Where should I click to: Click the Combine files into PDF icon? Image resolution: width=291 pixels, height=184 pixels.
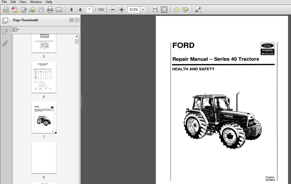[x=15, y=10]
